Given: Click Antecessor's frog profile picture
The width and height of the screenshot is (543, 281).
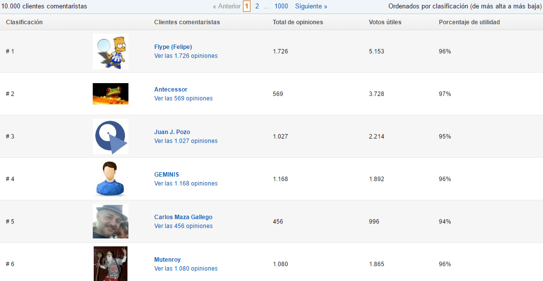Looking at the screenshot, I should pyautogui.click(x=110, y=94).
